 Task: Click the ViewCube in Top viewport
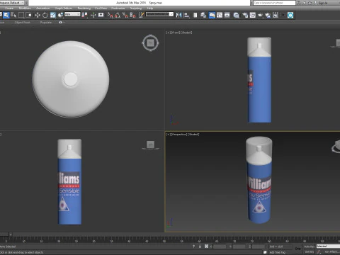[150, 43]
